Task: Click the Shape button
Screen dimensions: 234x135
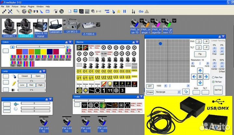Action: point(150,92)
